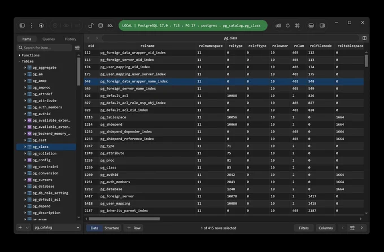Sort by the oid column header
The width and height of the screenshot is (384, 252).
pos(91,46)
